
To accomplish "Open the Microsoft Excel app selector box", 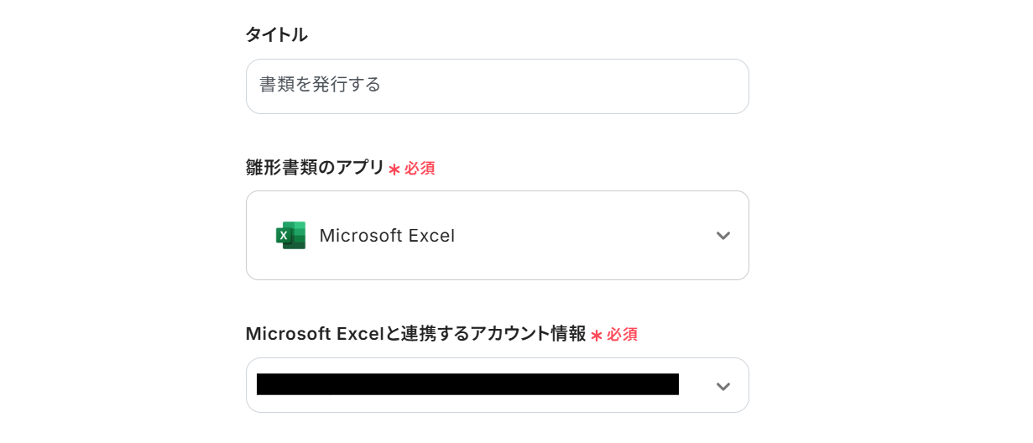I will coord(497,235).
